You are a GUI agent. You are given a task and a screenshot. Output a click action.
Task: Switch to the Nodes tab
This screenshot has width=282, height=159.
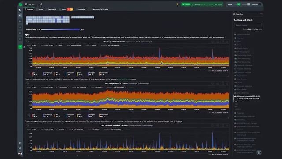[x=40, y=9]
